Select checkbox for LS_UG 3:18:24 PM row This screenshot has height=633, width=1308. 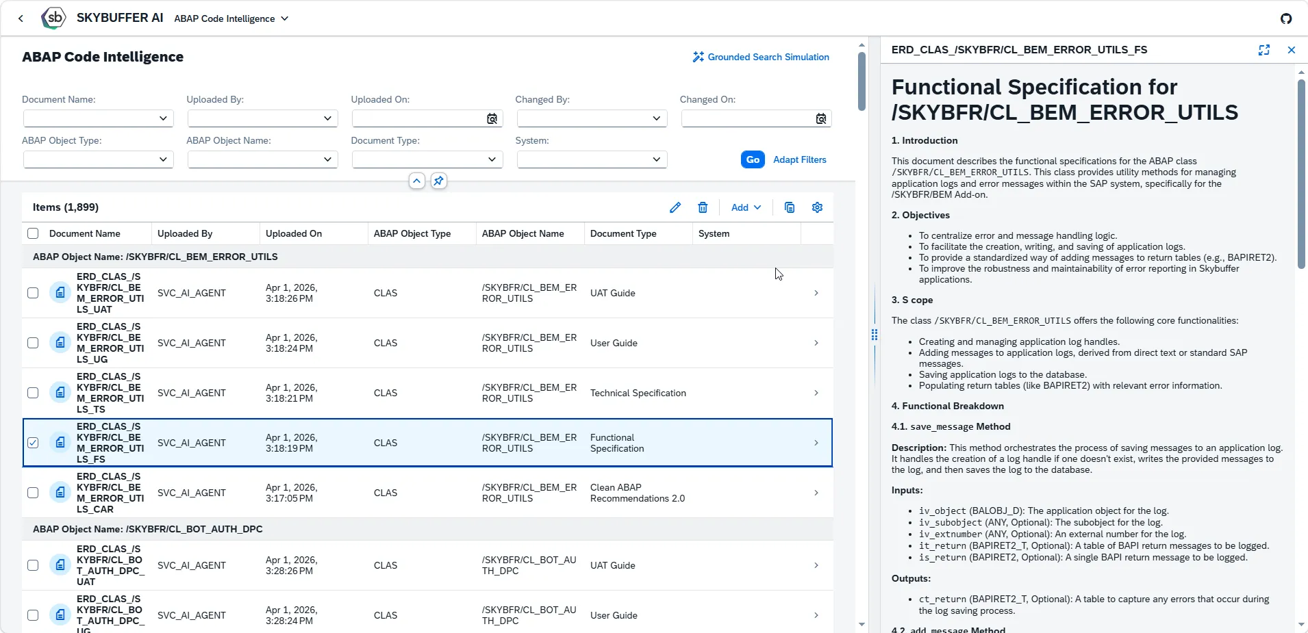pos(33,343)
